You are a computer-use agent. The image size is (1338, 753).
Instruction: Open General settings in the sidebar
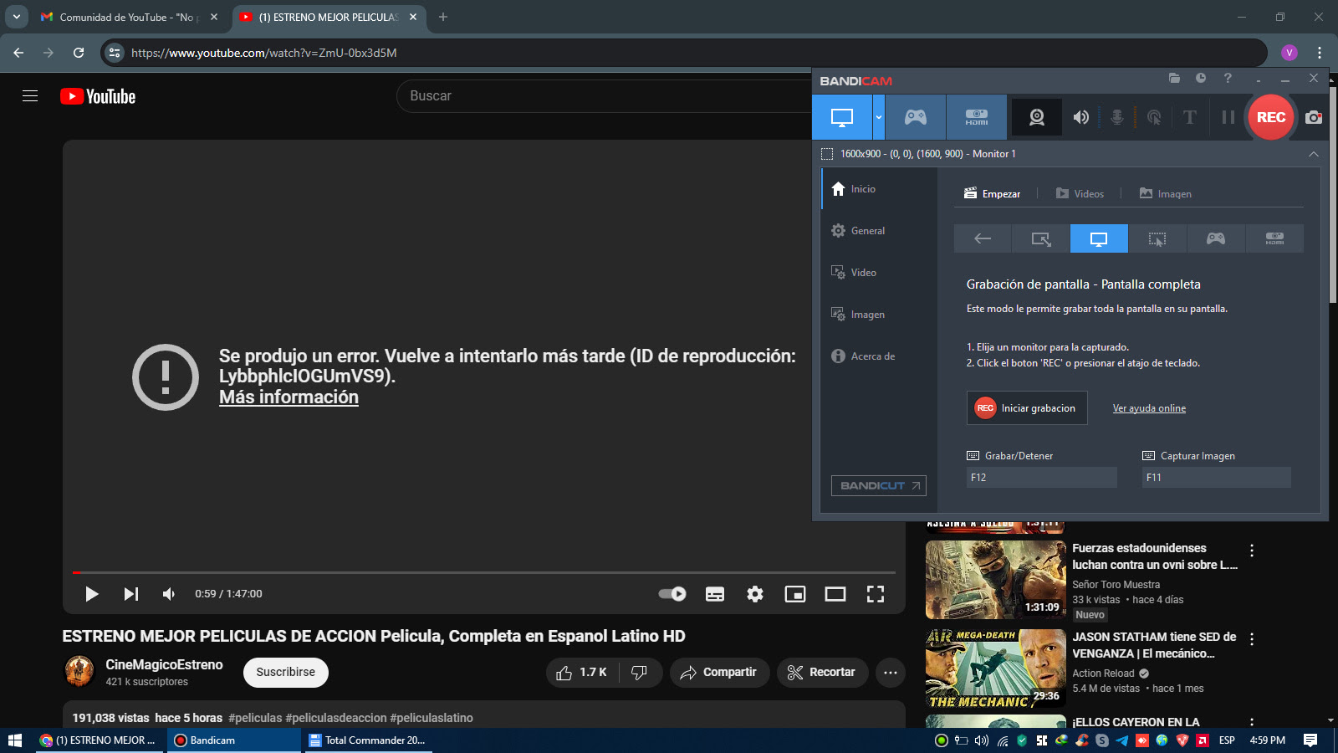click(x=867, y=230)
